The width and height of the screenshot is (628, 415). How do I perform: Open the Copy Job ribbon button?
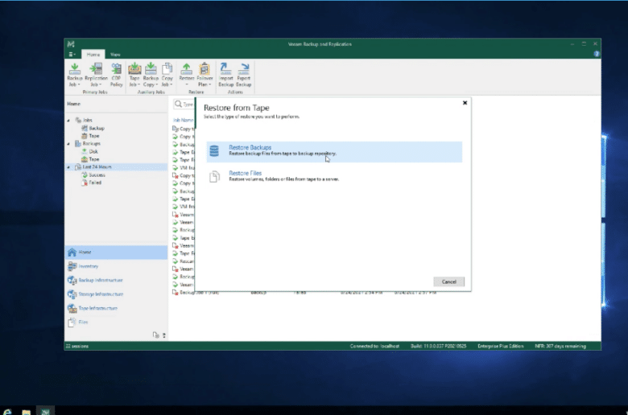click(167, 75)
